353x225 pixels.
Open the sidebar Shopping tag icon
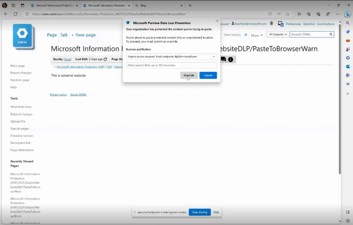tap(348, 32)
